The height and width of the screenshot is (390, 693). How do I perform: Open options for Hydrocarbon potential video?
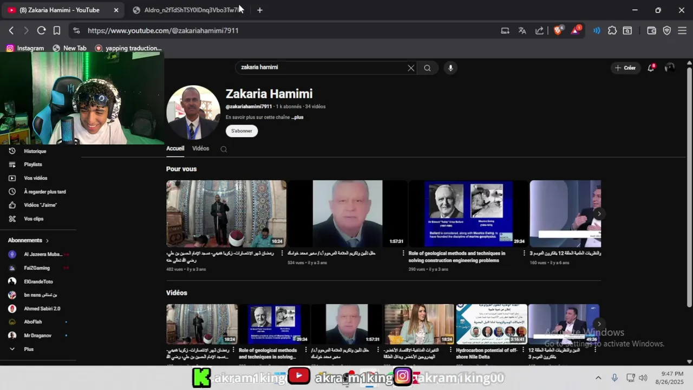point(522,350)
